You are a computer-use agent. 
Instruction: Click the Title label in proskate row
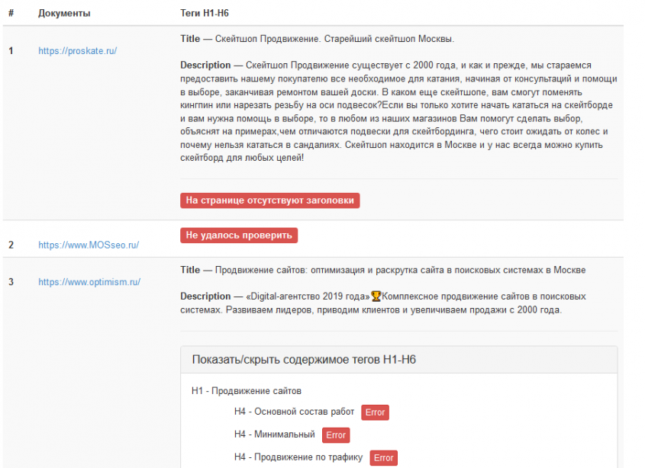pos(190,39)
